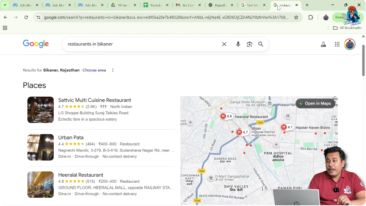Go forward to the next page
This screenshot has height=206, width=366.
tap(16, 17)
